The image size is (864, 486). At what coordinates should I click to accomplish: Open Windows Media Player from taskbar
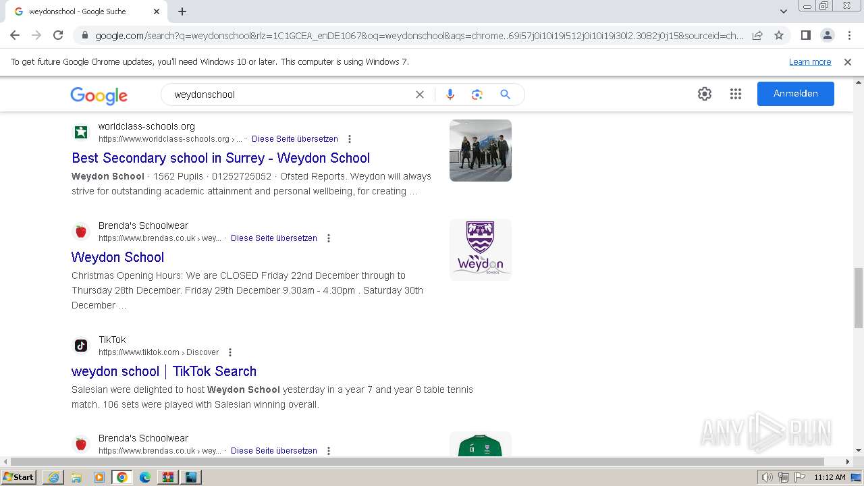(x=99, y=477)
